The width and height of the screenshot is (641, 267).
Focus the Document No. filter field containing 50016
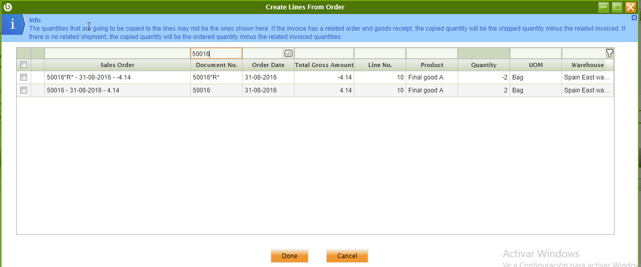tap(216, 54)
